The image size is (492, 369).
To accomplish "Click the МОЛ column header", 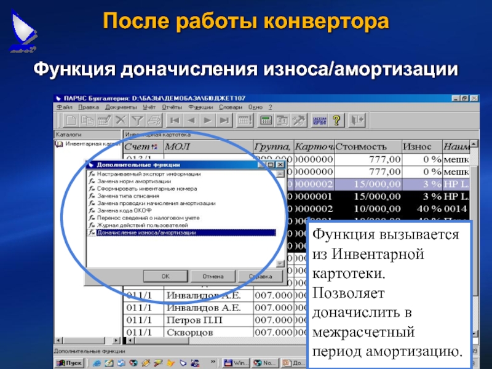I will 208,146.
